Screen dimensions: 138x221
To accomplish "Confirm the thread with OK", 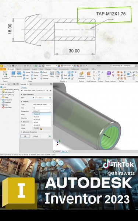I will (25, 136).
